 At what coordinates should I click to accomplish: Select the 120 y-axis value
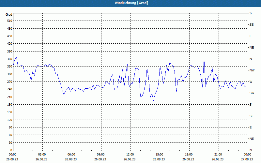click(x=10, y=120)
